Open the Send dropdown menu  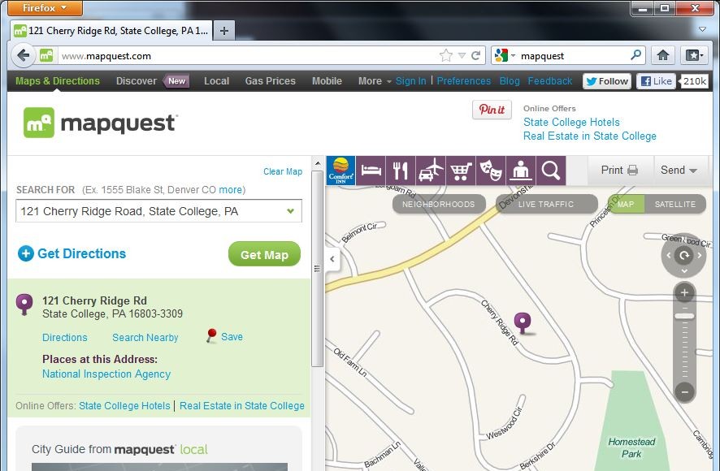tap(679, 170)
